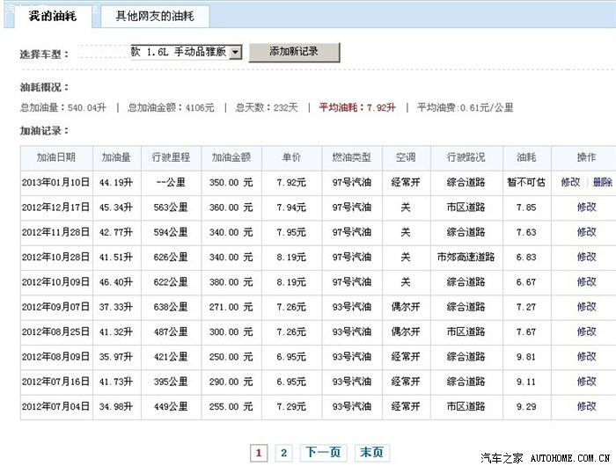
Task: Click the 7.94元 unit price cell
Action: 291,207
